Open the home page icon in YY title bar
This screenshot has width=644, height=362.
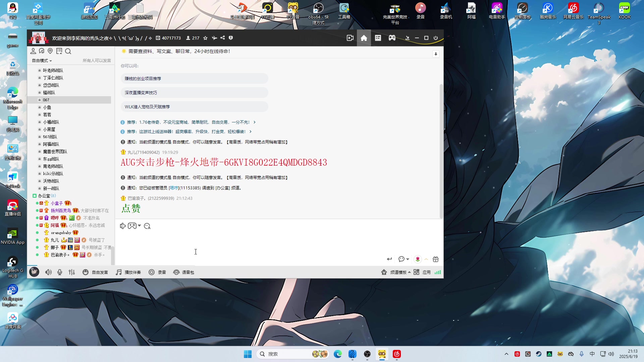tap(364, 38)
